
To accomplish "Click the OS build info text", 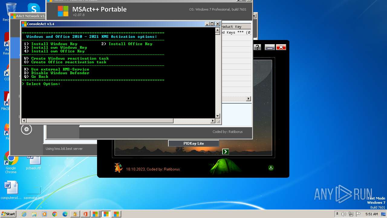I will pyautogui.click(x=218, y=9).
